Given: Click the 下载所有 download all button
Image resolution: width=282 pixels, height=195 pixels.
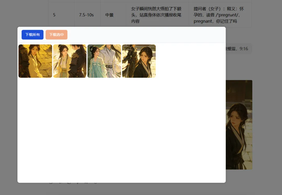Looking at the screenshot, I should pos(33,35).
